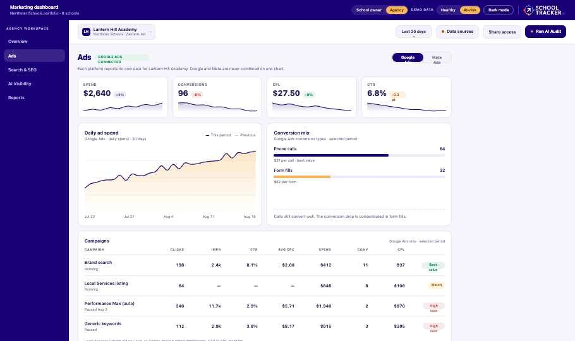This screenshot has width=575, height=341.
Task: Select the Performance Max (auto) campaign
Action: point(264,306)
